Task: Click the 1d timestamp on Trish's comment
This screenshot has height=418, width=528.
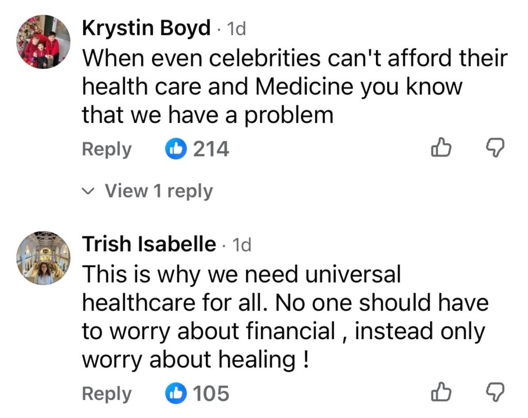Action: click(x=241, y=245)
